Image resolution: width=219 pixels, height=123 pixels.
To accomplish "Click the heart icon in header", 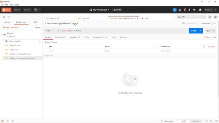I will (x=194, y=10).
